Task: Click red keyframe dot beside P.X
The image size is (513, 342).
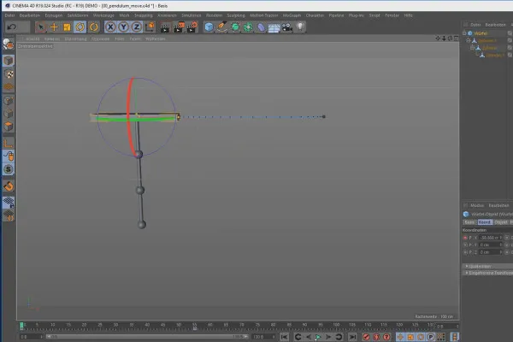Action: [x=465, y=238]
